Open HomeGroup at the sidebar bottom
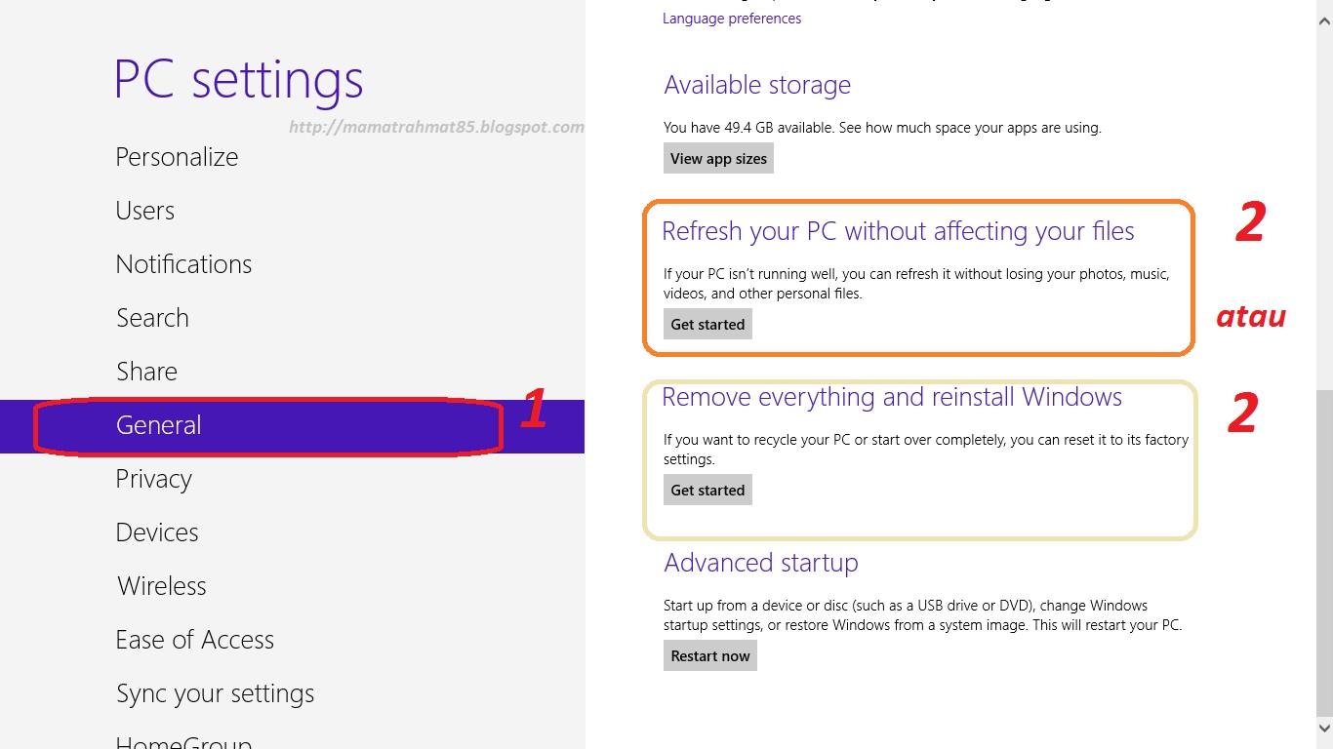 [x=183, y=741]
